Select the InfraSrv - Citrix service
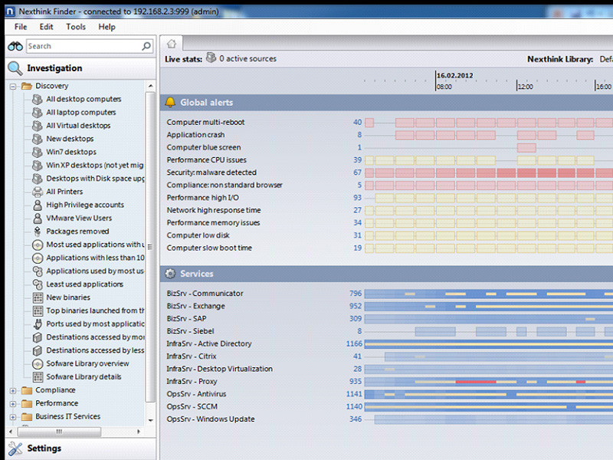Screen dimensions: 613x460 pos(191,356)
